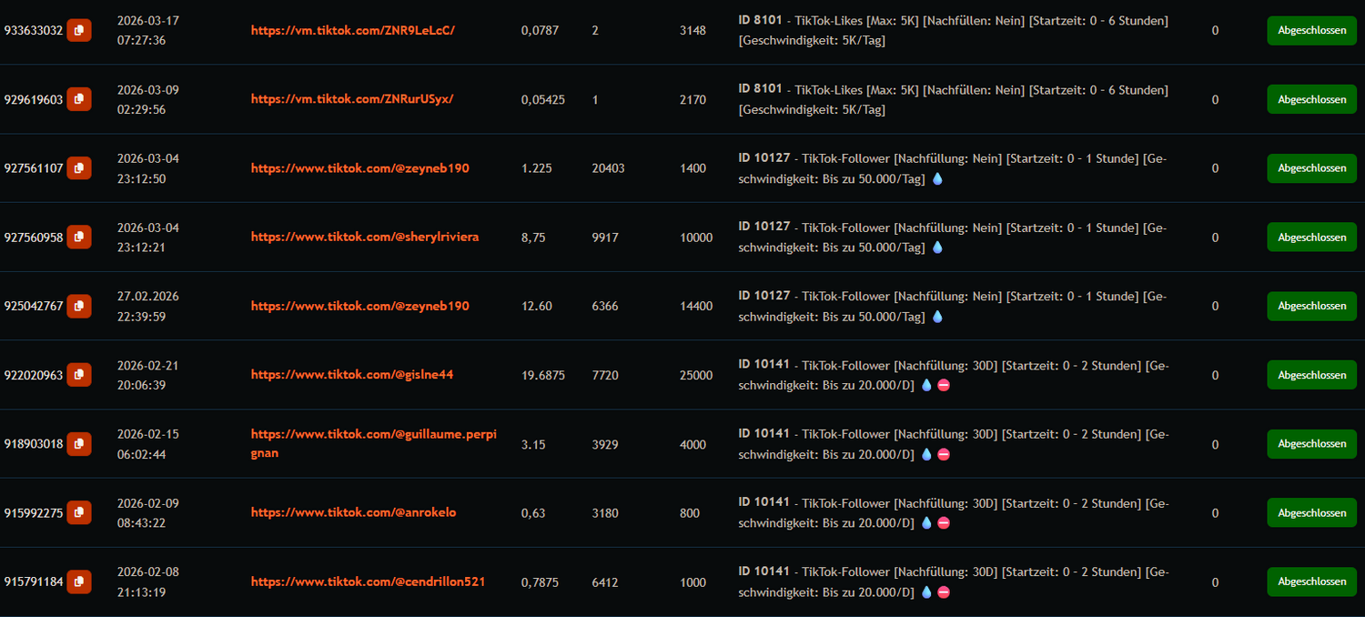Open the @sherylriviera TikTok profile link
1365x617 pixels.
pyautogui.click(x=364, y=237)
